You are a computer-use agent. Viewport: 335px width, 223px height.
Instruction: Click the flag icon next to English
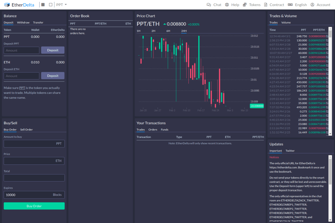pyautogui.click(x=290, y=5)
